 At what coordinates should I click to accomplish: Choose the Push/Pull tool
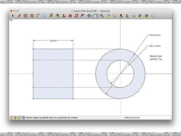(64, 16)
